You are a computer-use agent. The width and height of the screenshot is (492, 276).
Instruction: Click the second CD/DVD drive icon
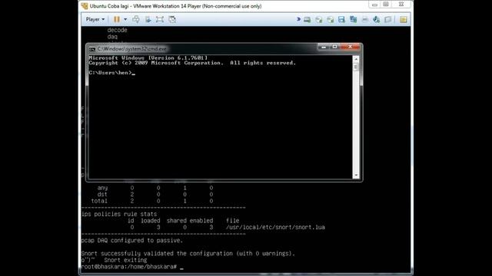[x=330, y=20]
